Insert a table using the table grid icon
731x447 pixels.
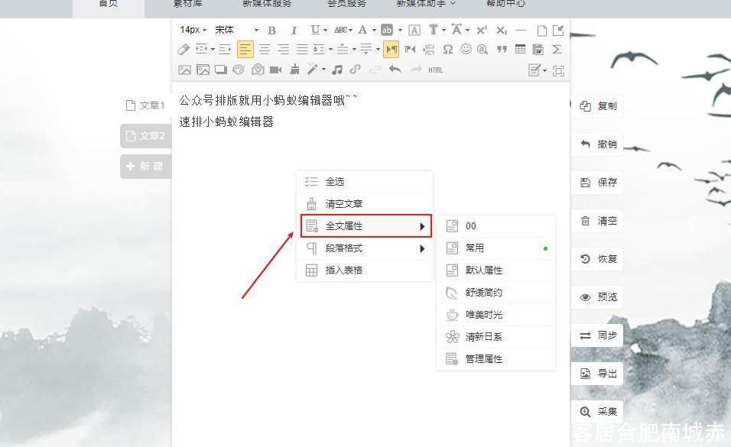tap(520, 49)
